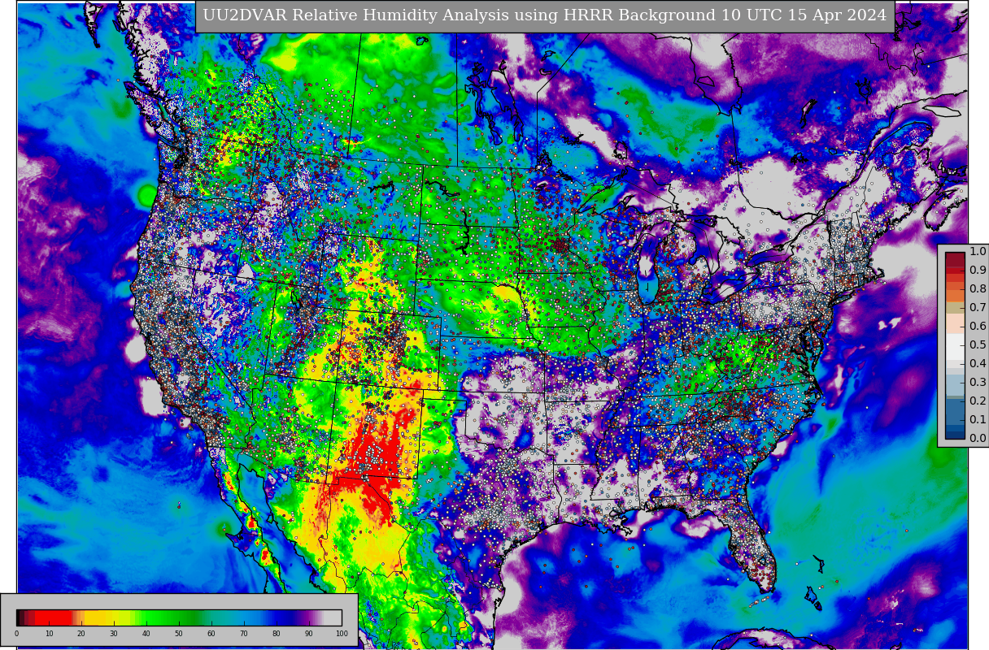The width and height of the screenshot is (989, 650).
Task: Click the 0.4 label on vertical colorbar
Action: pos(978,363)
